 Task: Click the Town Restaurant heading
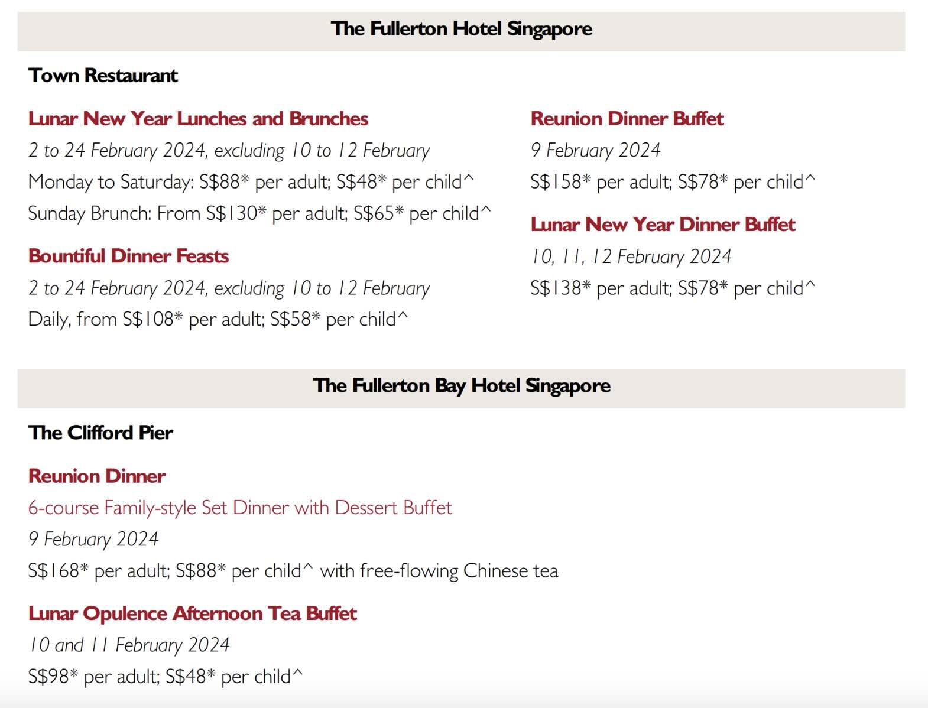(103, 76)
